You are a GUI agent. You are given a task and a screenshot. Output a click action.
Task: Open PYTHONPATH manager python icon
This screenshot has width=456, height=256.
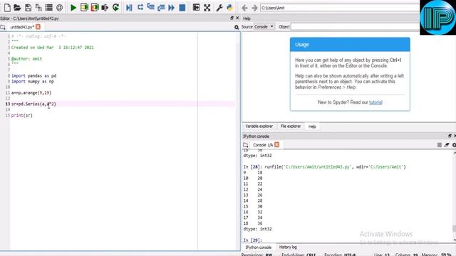(229, 8)
